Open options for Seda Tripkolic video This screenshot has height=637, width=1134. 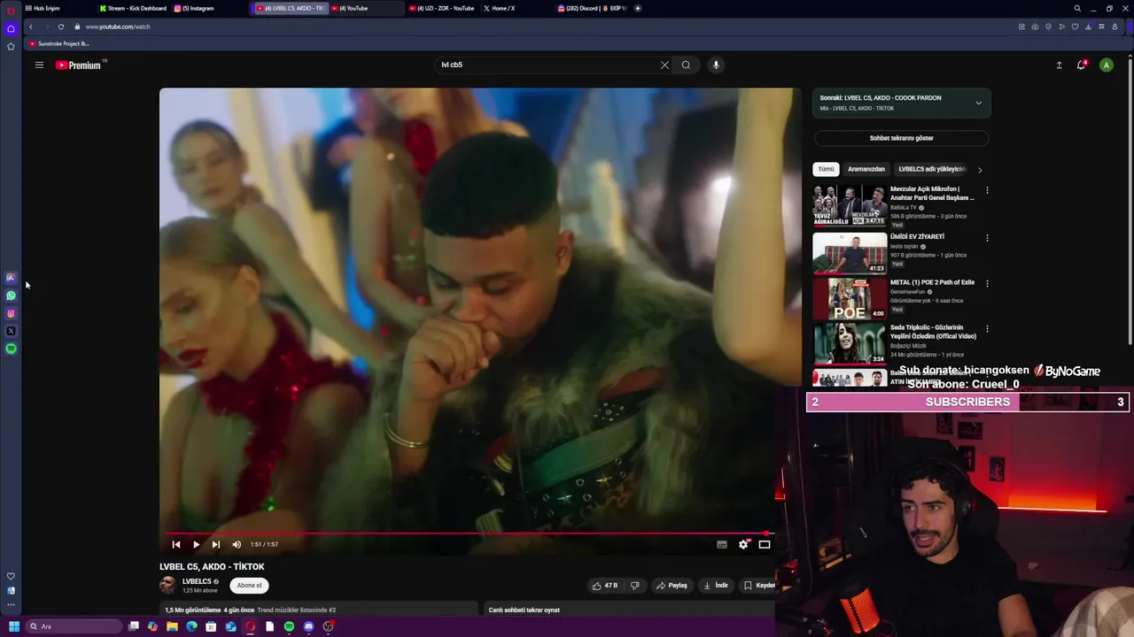click(987, 328)
